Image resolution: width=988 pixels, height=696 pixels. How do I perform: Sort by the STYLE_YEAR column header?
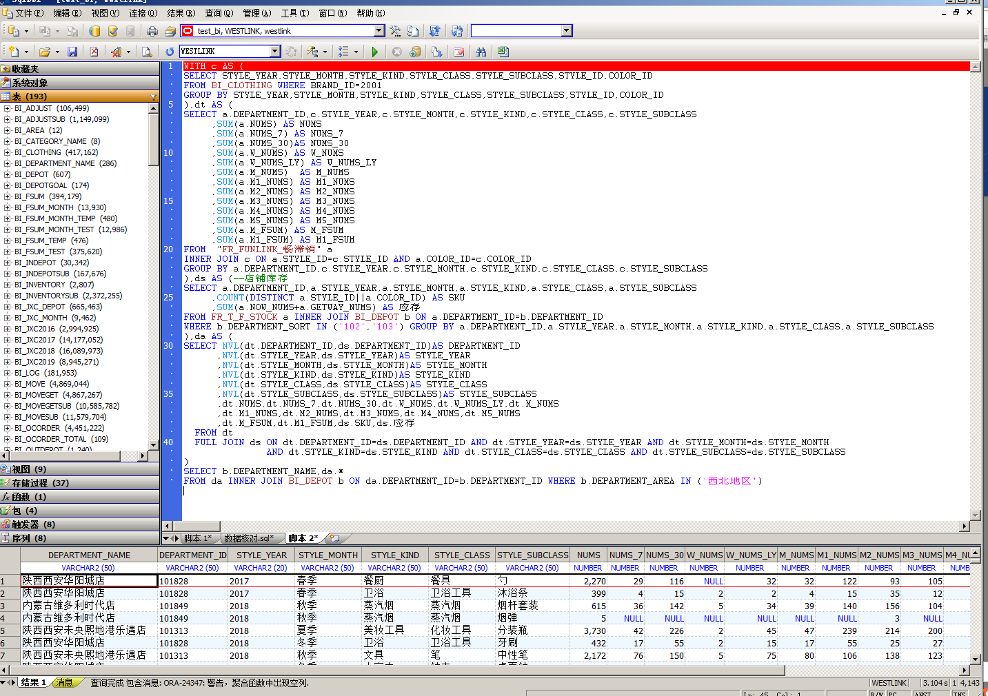pyautogui.click(x=261, y=555)
